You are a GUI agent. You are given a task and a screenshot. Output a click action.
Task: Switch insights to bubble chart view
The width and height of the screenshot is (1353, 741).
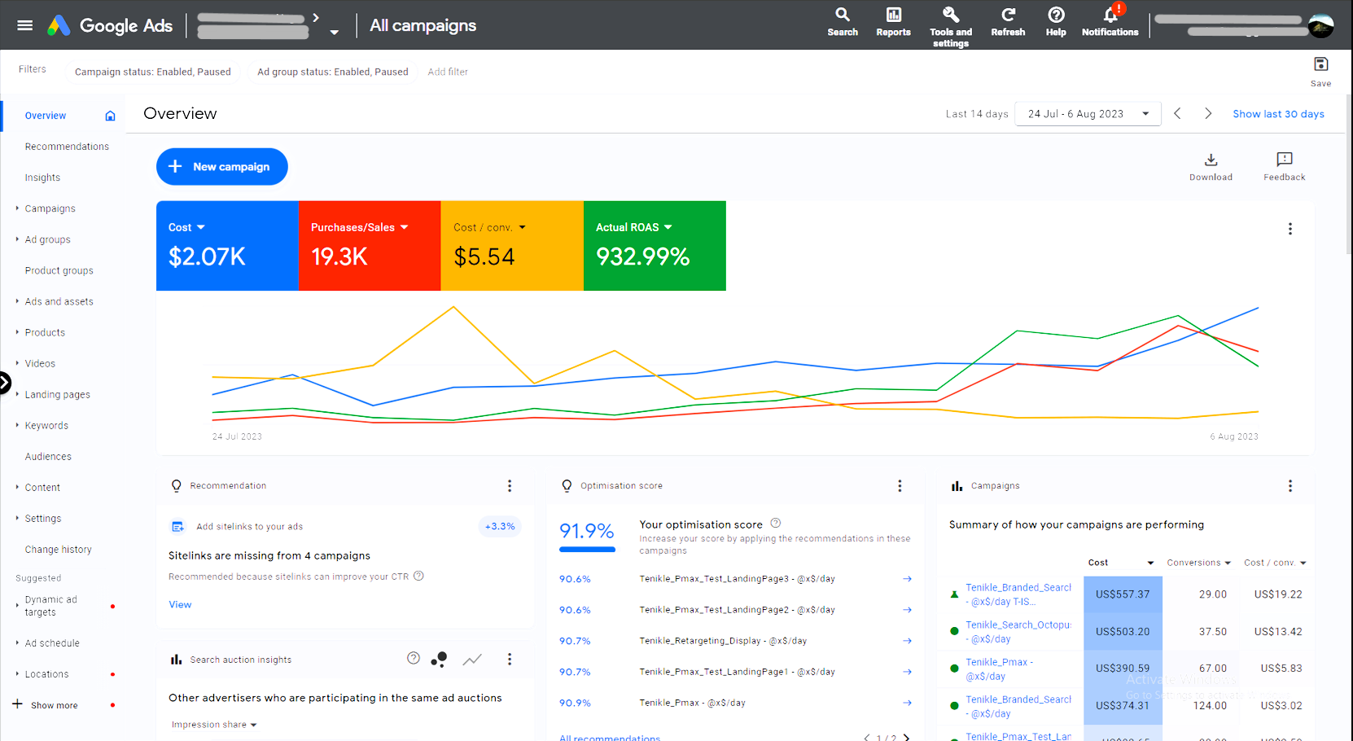(x=440, y=660)
